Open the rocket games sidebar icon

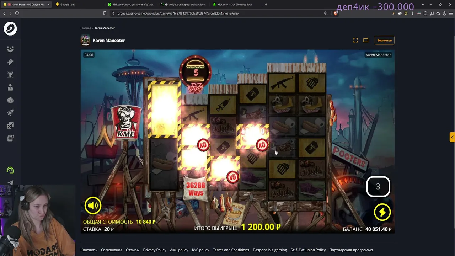10,112
